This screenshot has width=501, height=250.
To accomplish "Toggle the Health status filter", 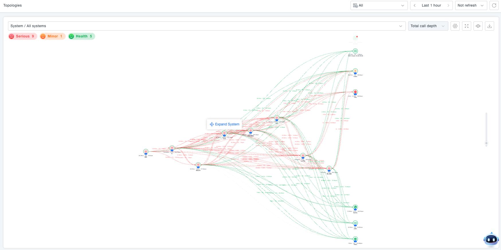I will [x=82, y=36].
